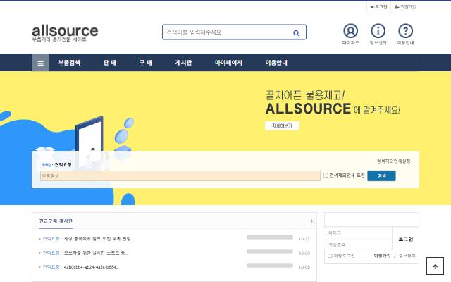The image size is (451, 282).
Task: Click 자세히보기 banner button
Action: 282,125
